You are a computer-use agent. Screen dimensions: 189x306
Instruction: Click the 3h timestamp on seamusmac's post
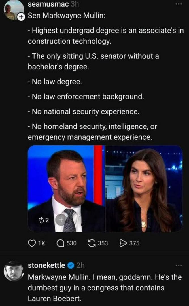pyautogui.click(x=75, y=4)
